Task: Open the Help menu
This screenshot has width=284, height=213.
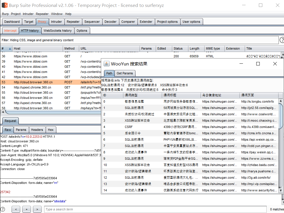Action: pyautogui.click(x=68, y=14)
